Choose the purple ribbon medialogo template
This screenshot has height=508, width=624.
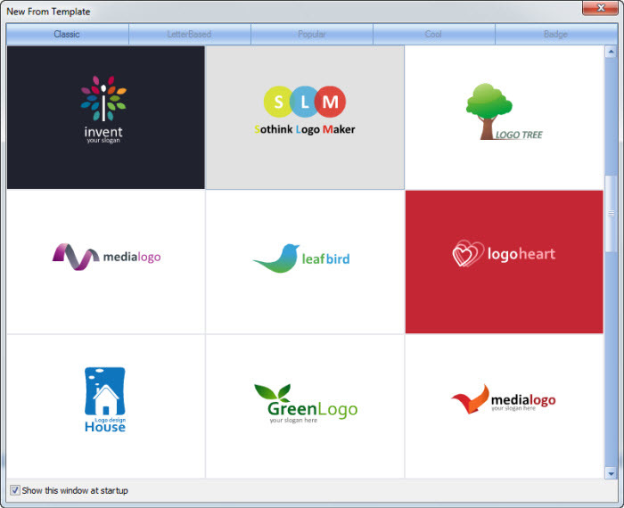106,262
